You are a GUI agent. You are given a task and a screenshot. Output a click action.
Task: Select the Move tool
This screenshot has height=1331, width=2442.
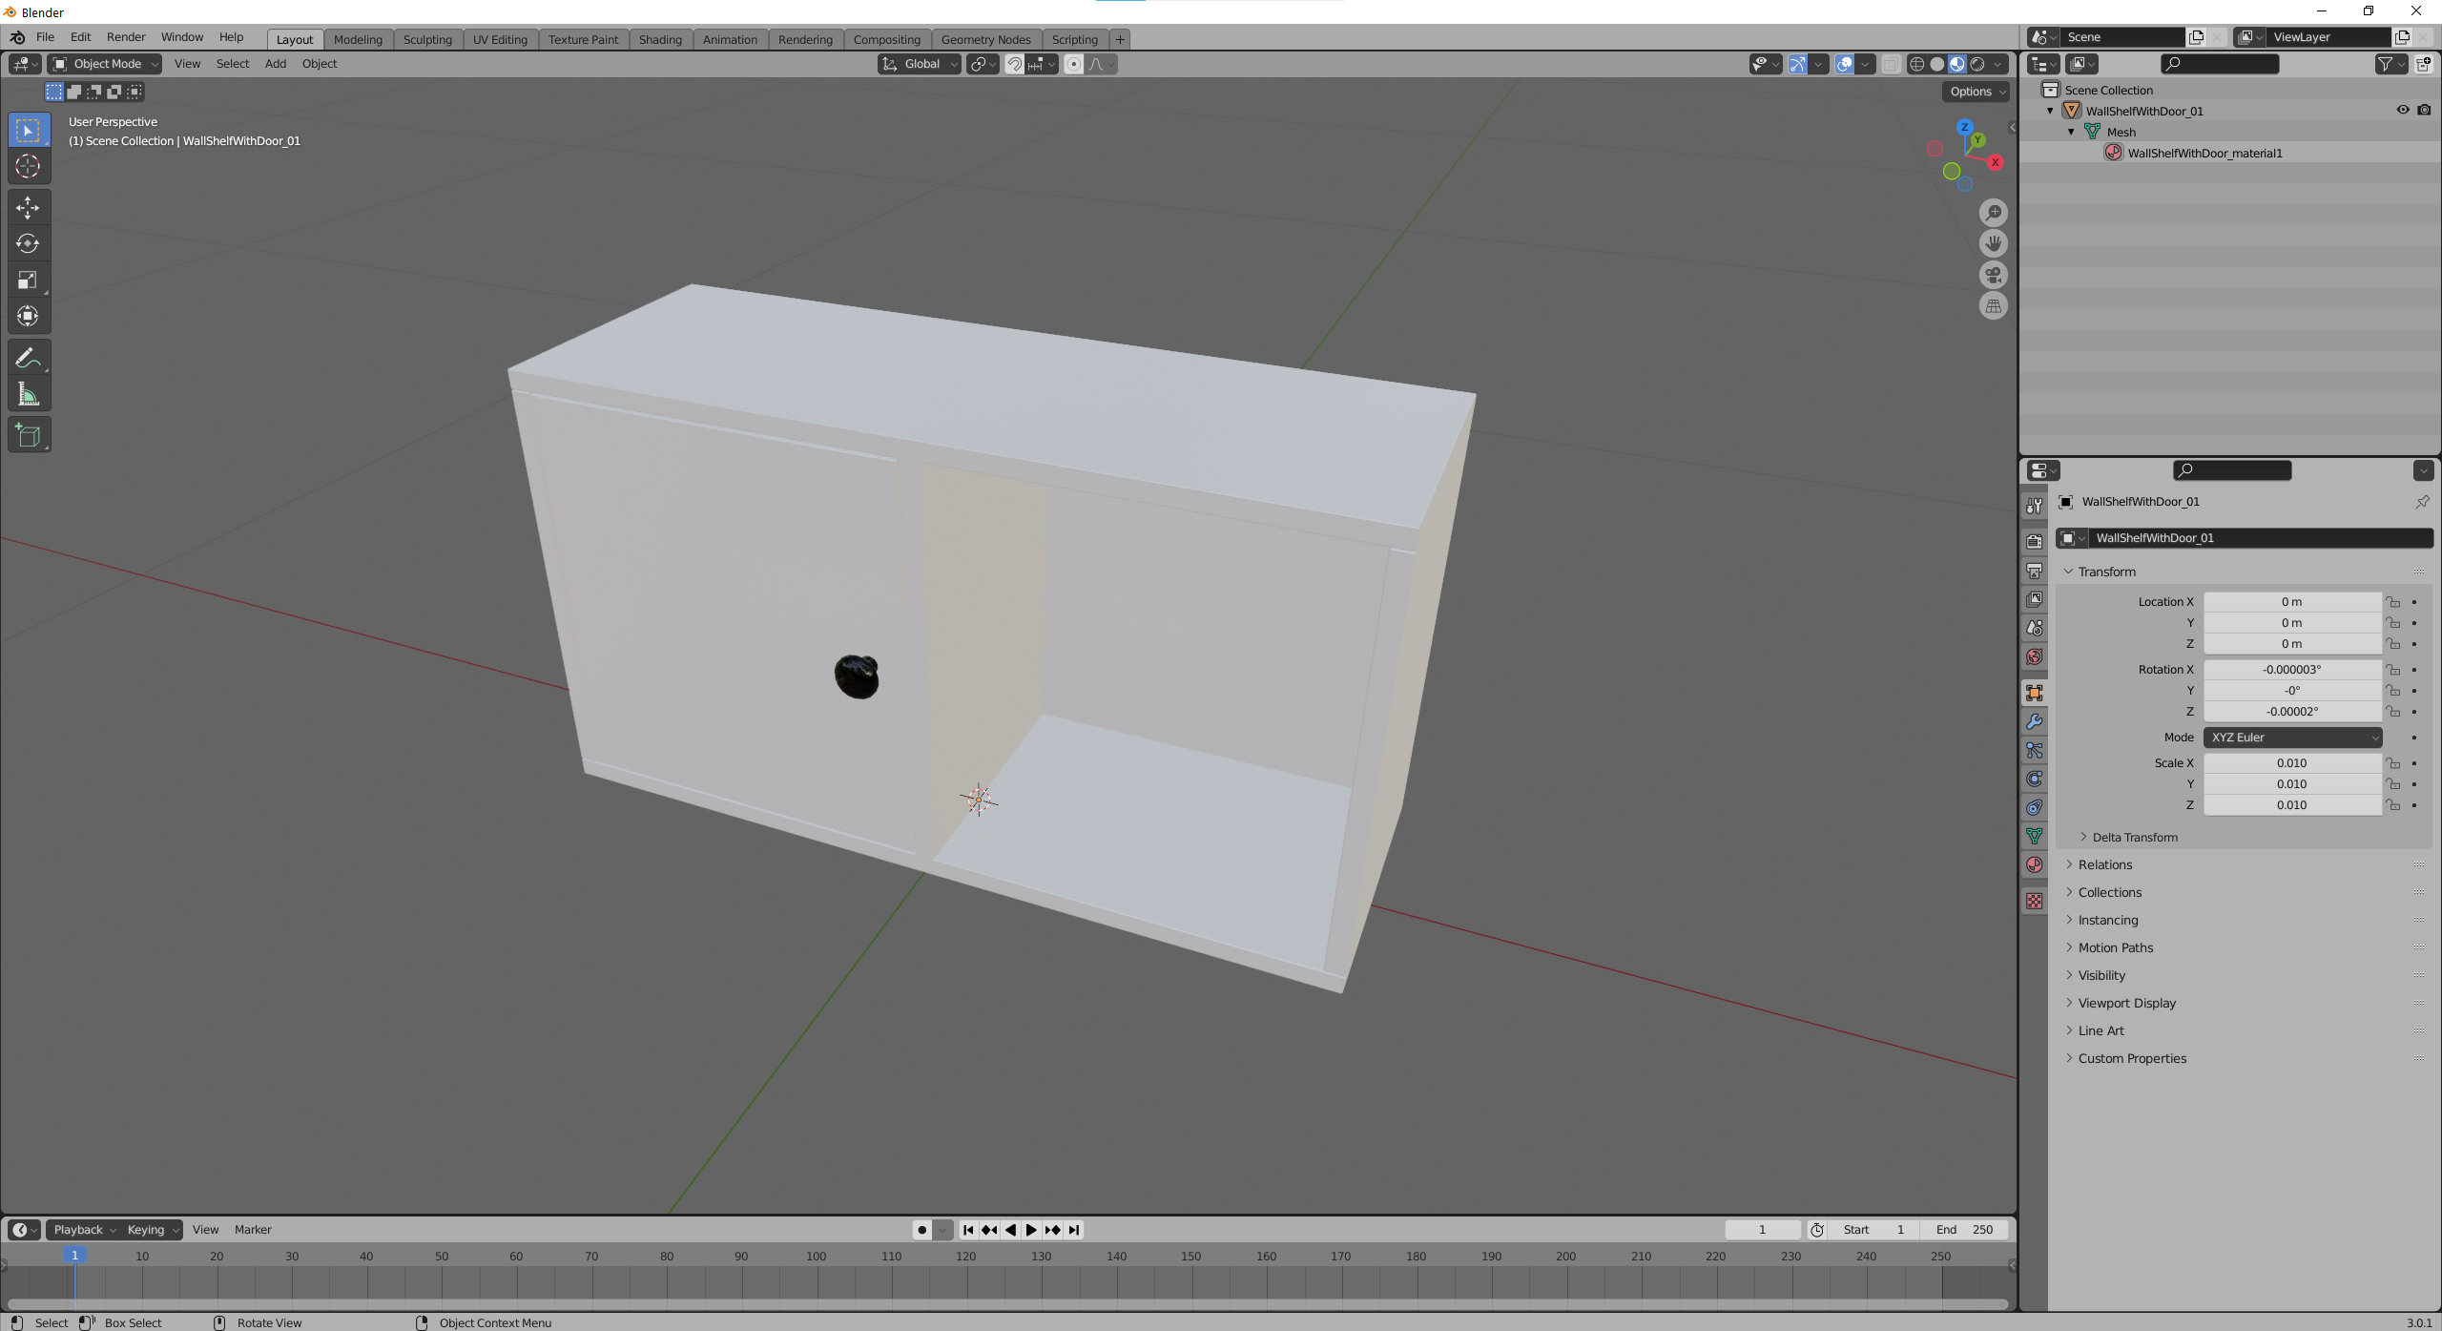click(x=28, y=207)
